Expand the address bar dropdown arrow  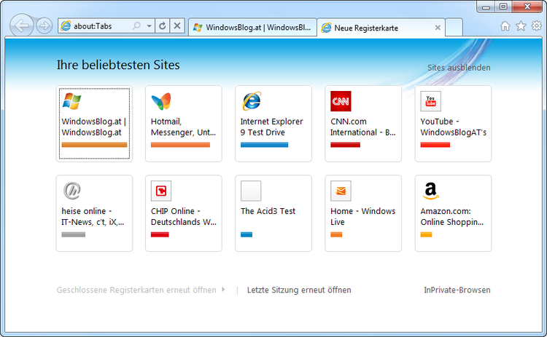click(149, 26)
